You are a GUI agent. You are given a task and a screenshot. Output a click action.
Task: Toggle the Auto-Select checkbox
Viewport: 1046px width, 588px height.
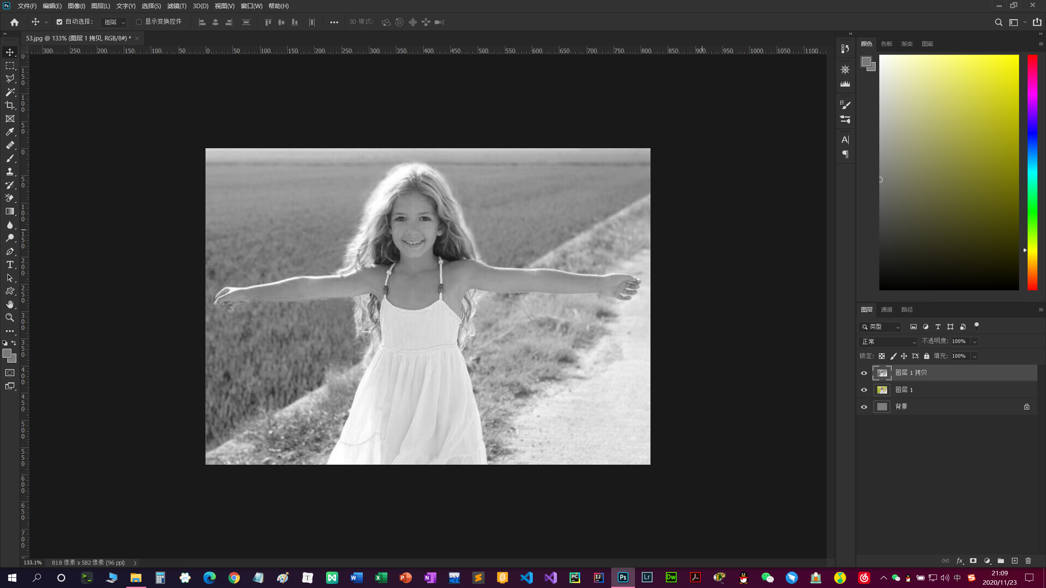60,22
